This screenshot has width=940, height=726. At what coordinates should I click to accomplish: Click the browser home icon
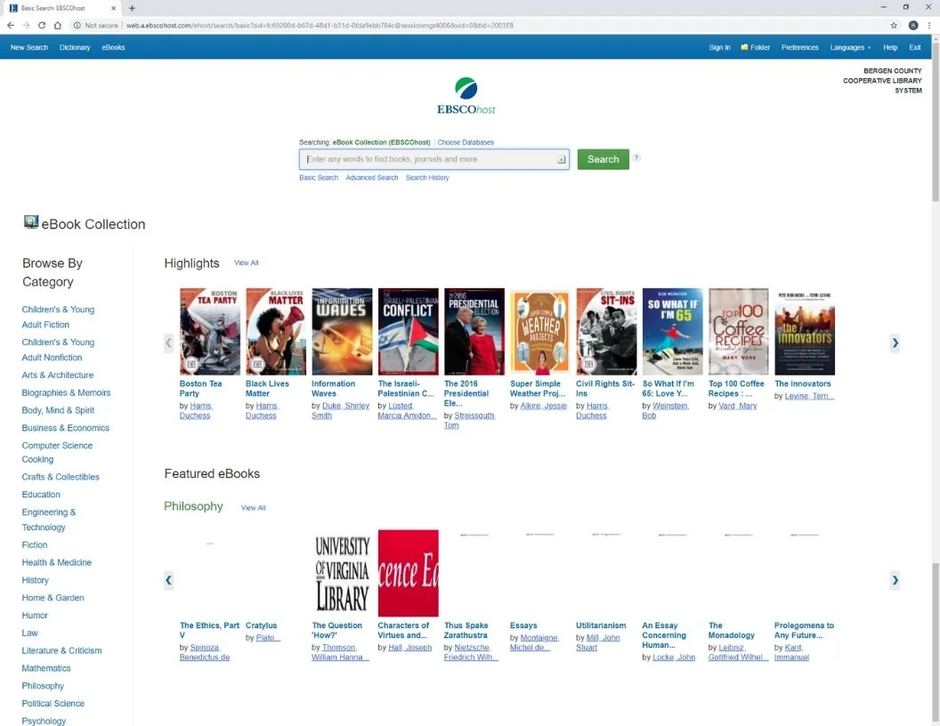(58, 25)
